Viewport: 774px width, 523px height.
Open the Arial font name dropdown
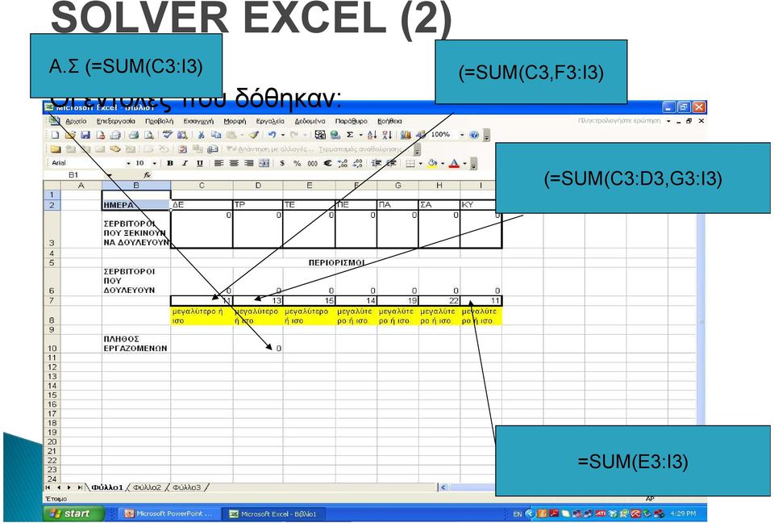coord(129,163)
